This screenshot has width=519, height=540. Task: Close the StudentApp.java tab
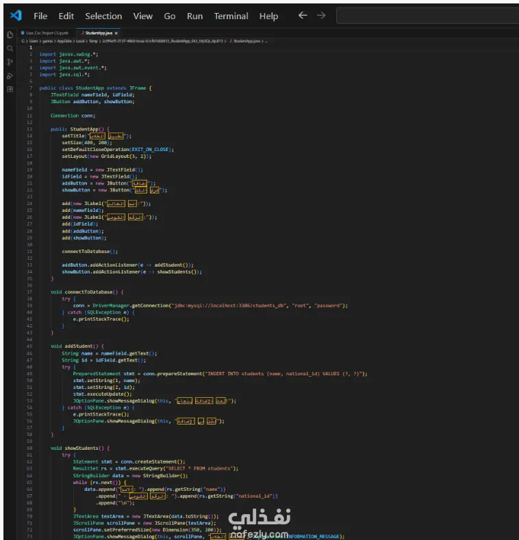pyautogui.click(x=116, y=33)
